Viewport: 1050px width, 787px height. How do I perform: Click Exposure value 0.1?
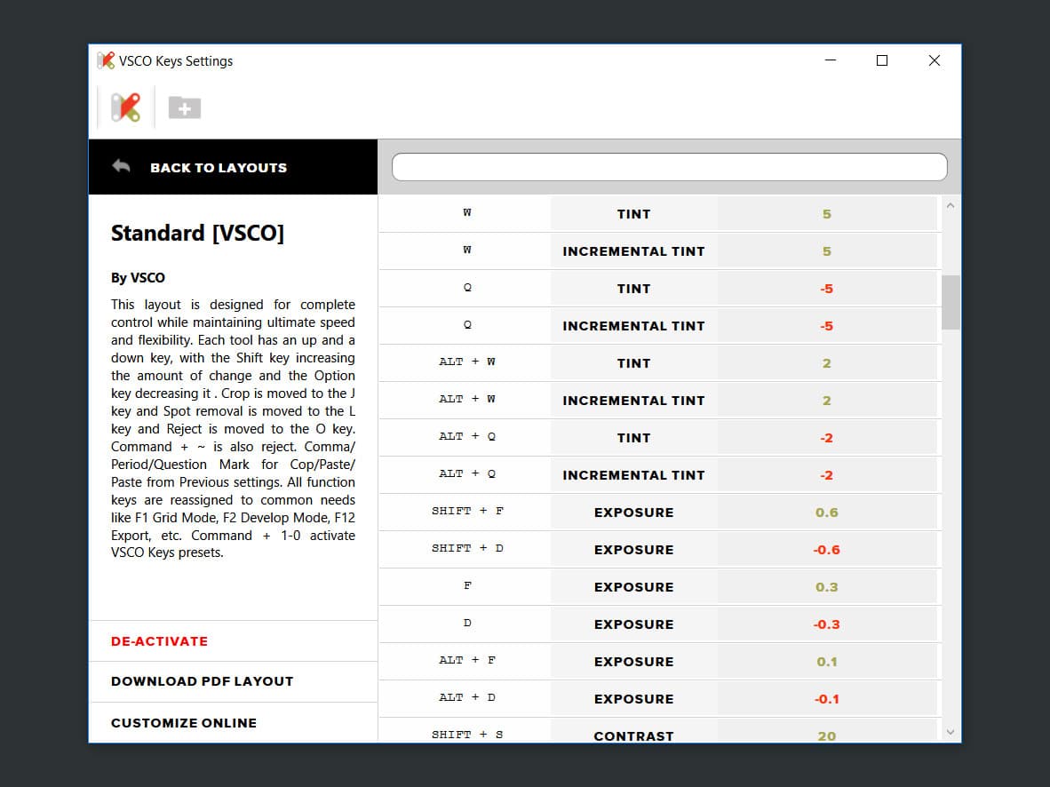826,662
